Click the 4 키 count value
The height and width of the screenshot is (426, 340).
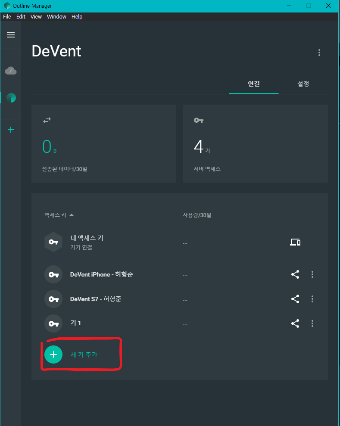coord(202,147)
